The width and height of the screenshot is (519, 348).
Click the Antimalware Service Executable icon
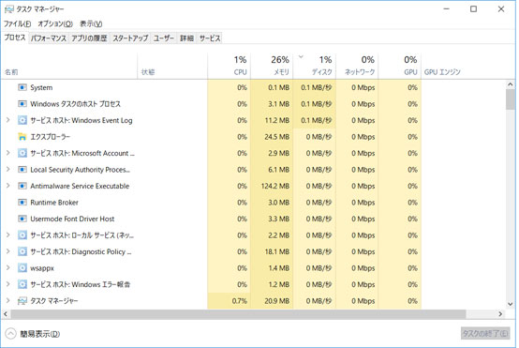[x=22, y=186]
